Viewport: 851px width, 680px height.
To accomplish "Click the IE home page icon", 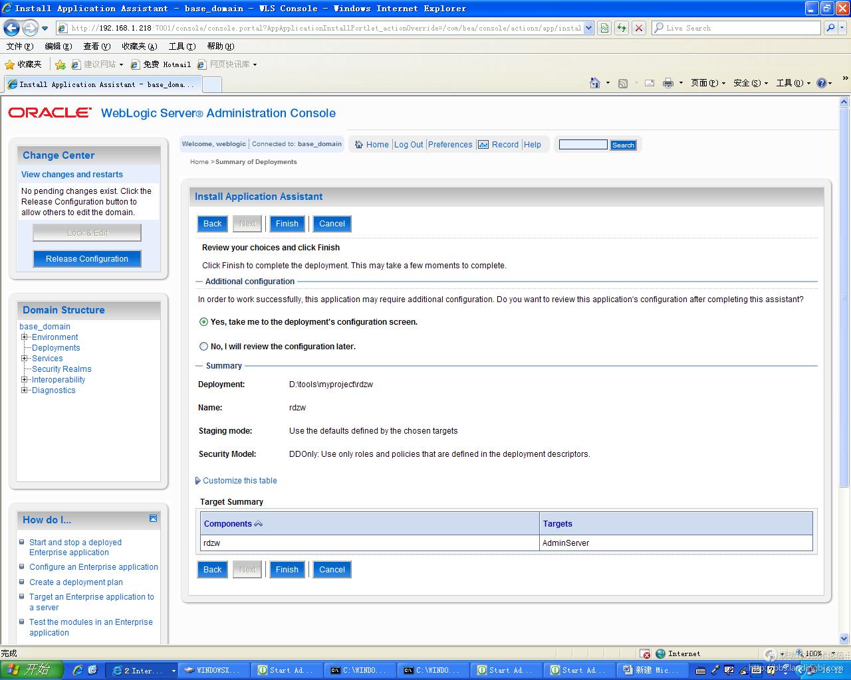I will 595,83.
